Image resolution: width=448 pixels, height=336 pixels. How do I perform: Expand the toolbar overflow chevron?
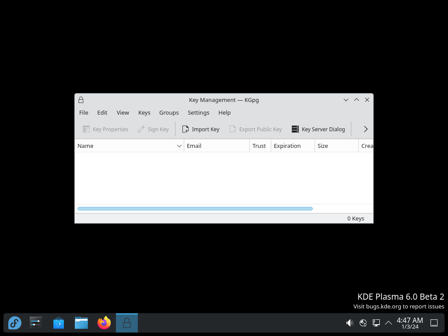pos(366,129)
